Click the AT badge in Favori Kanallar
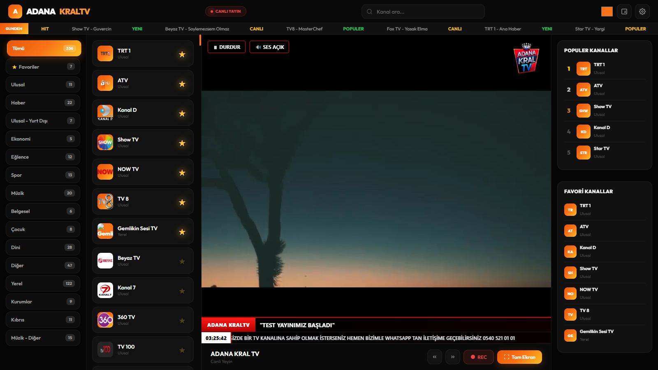 click(x=570, y=231)
